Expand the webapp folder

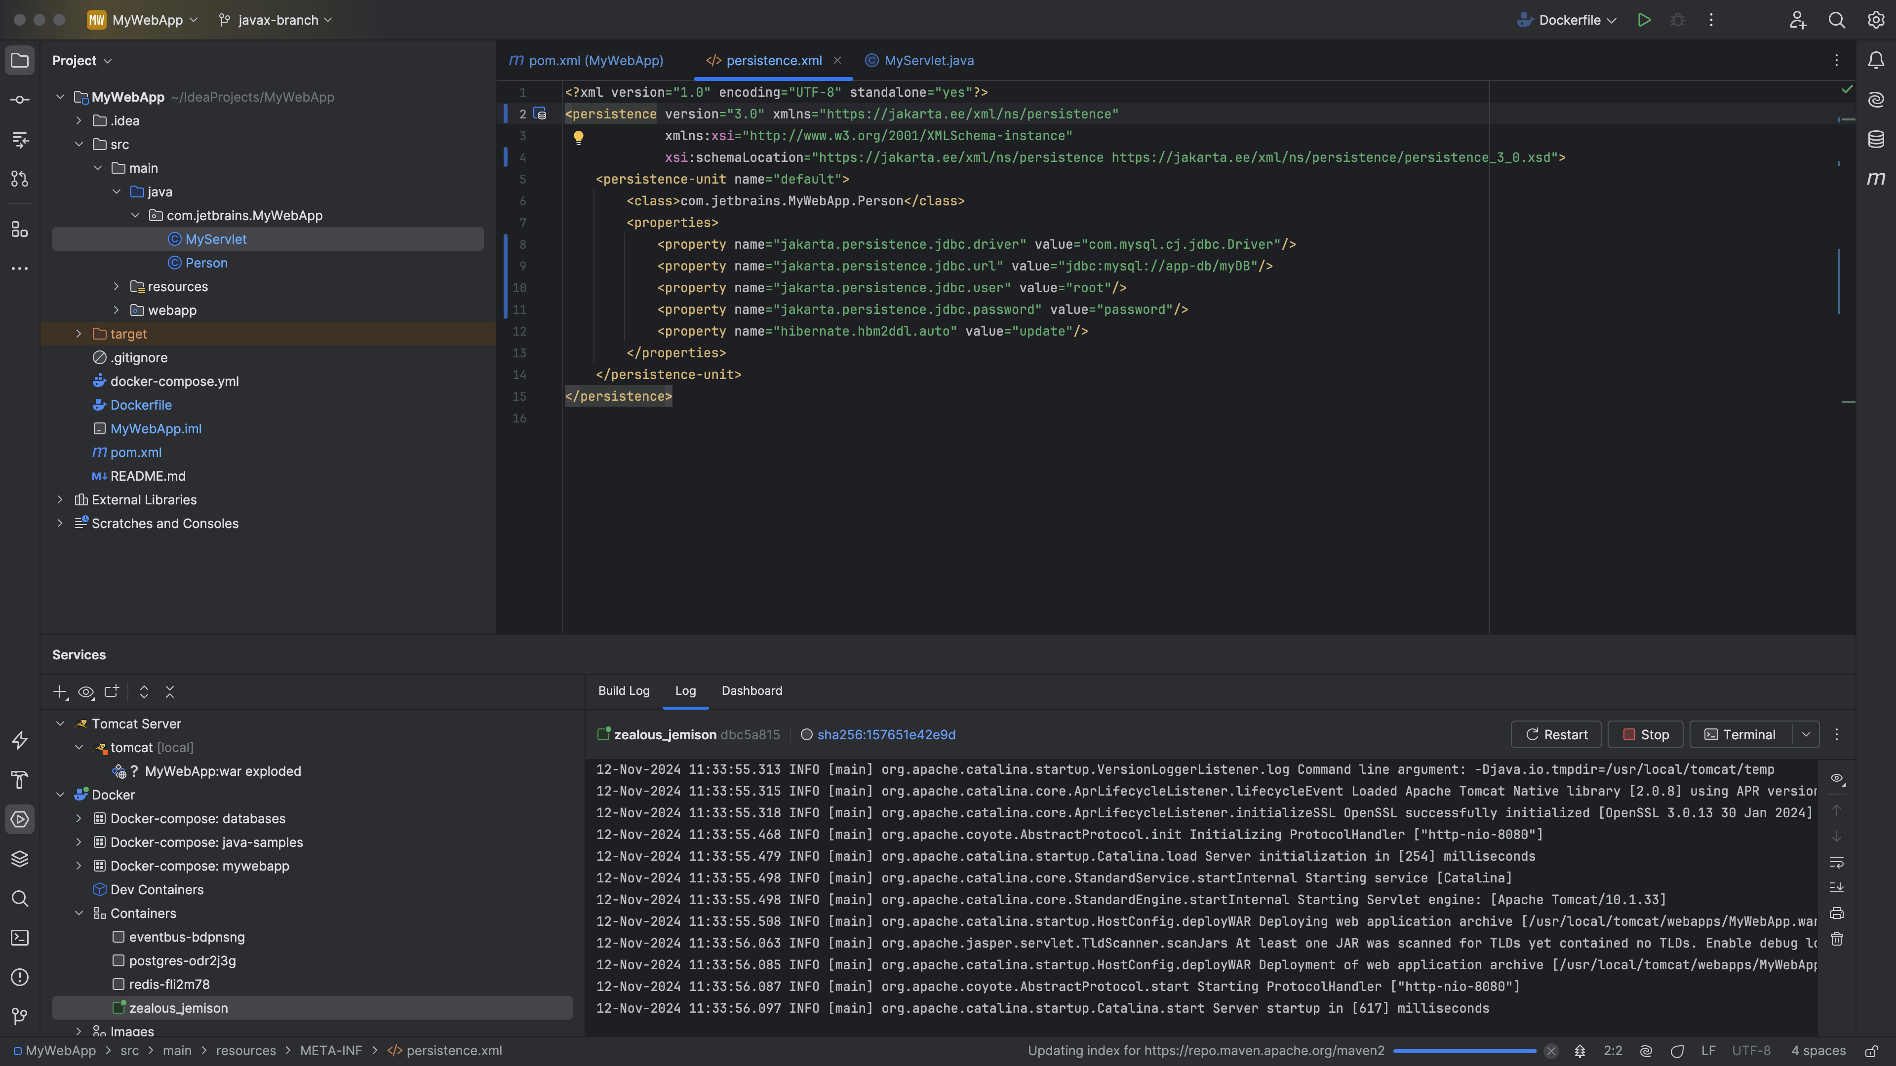(117, 310)
